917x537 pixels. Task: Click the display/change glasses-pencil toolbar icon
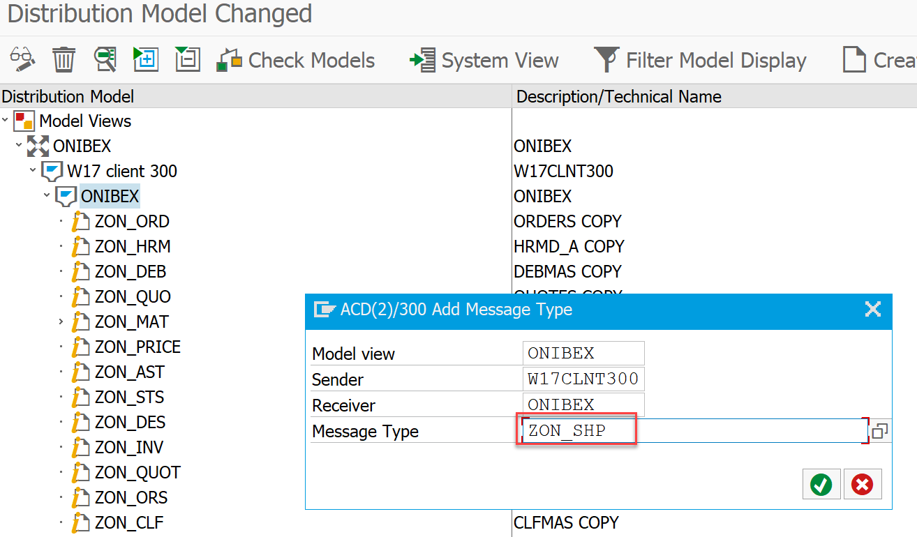click(x=22, y=60)
